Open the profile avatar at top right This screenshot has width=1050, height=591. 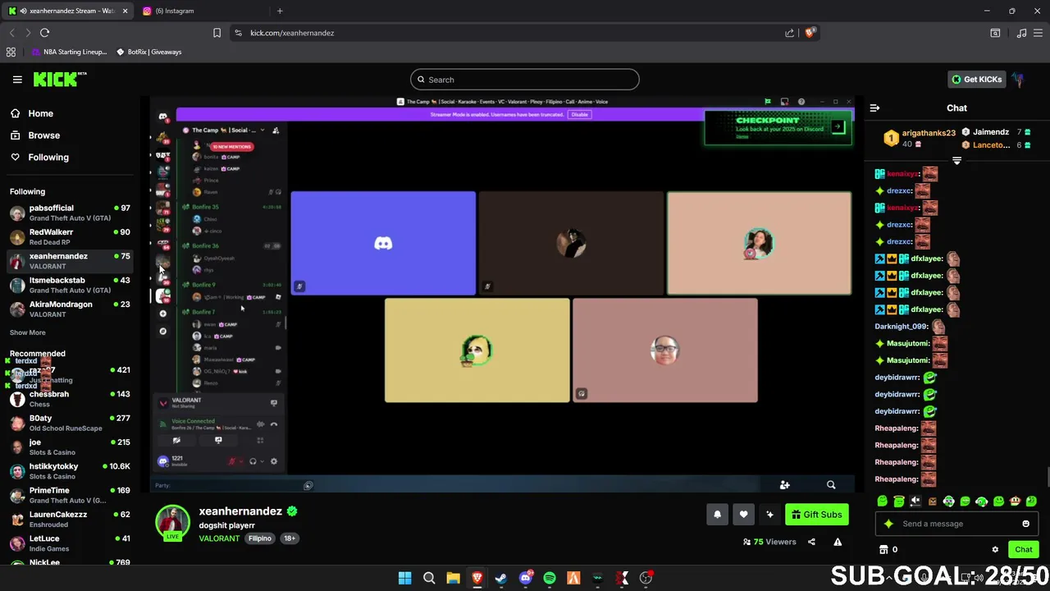pos(1018,80)
